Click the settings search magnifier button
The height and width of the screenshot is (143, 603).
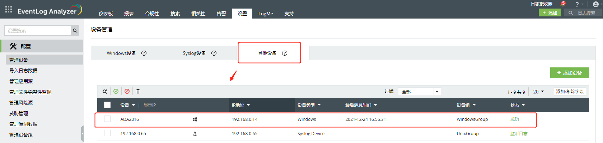tap(75, 31)
